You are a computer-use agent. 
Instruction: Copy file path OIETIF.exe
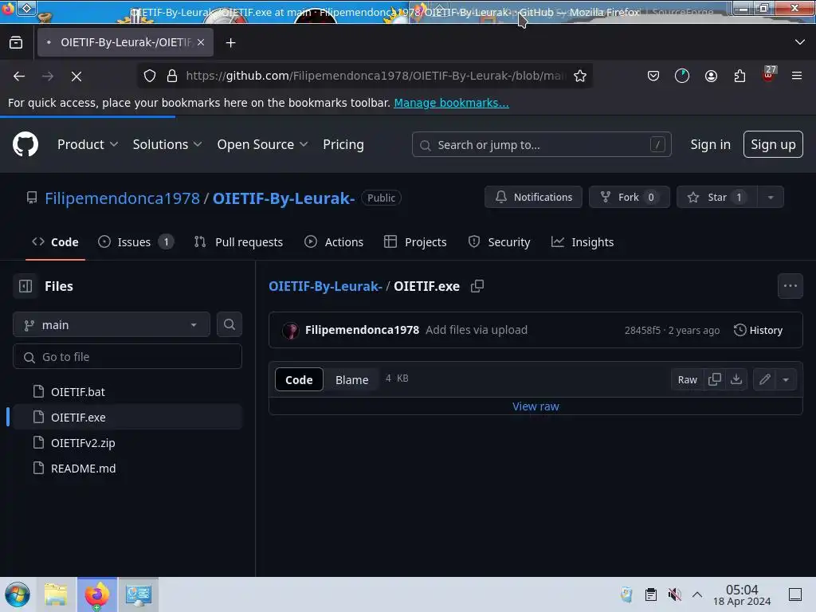(x=477, y=286)
